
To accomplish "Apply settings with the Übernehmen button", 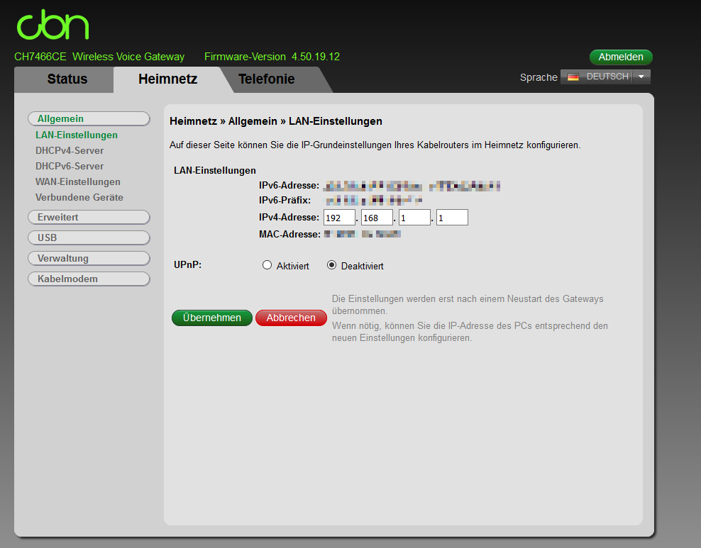I will [x=211, y=318].
